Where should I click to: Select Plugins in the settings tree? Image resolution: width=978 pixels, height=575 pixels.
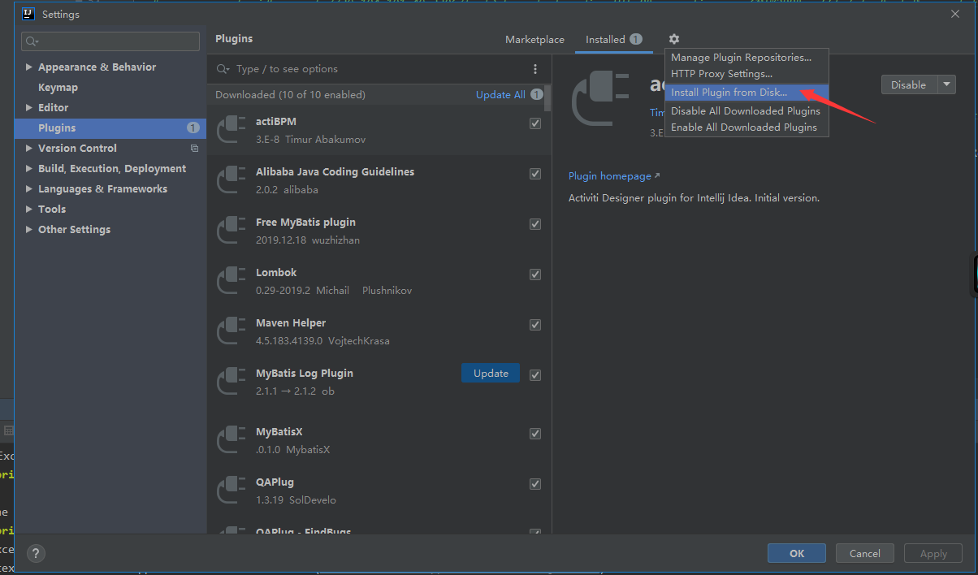pyautogui.click(x=110, y=128)
